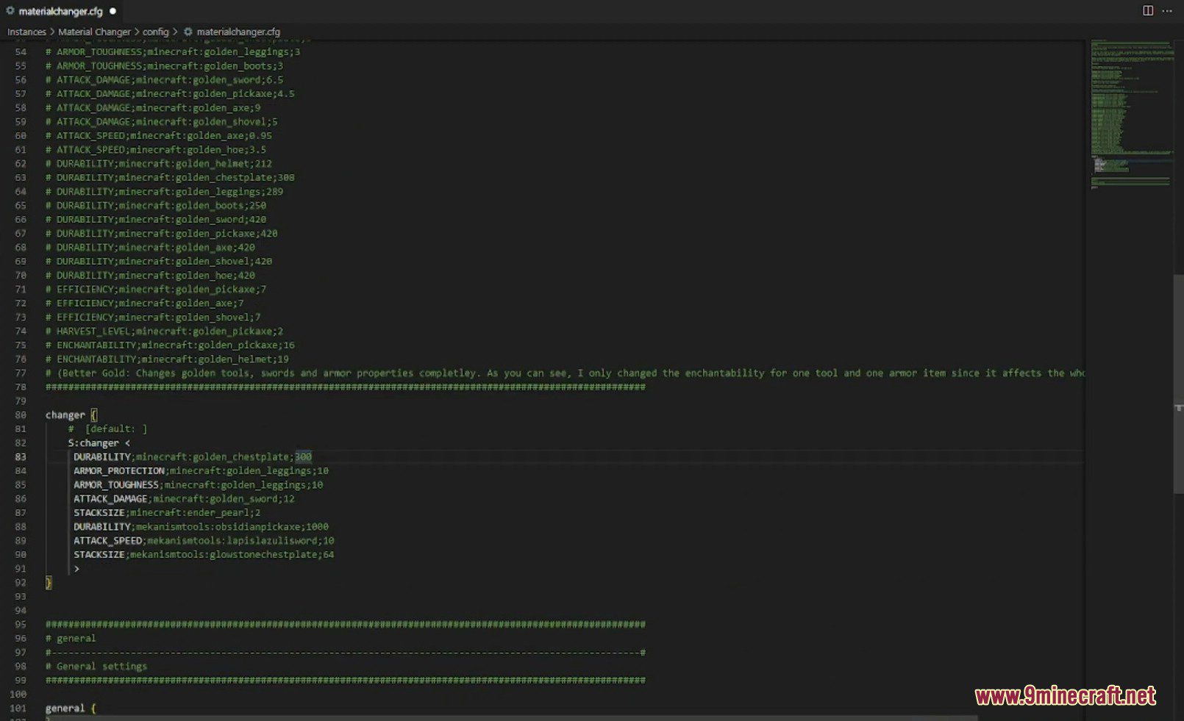The width and height of the screenshot is (1184, 721).
Task: Select line number 80 in the gutter
Action: click(x=20, y=415)
